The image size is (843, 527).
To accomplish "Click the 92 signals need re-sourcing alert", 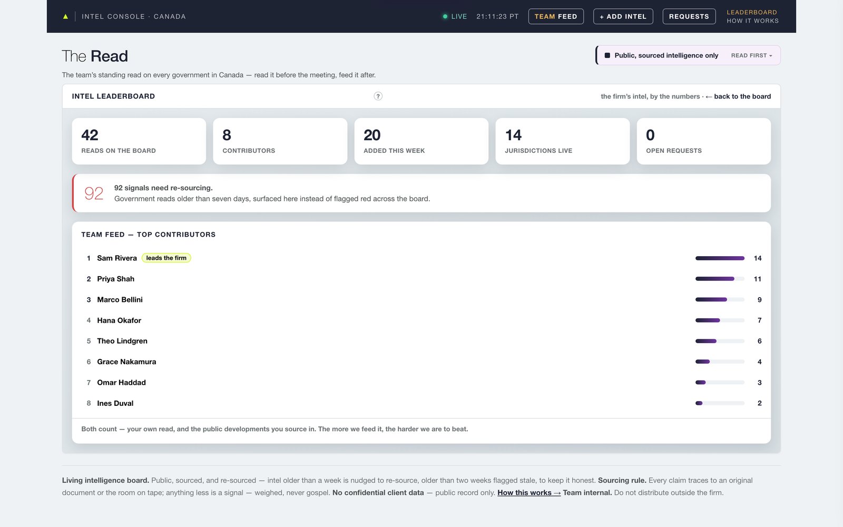I will coord(421,193).
